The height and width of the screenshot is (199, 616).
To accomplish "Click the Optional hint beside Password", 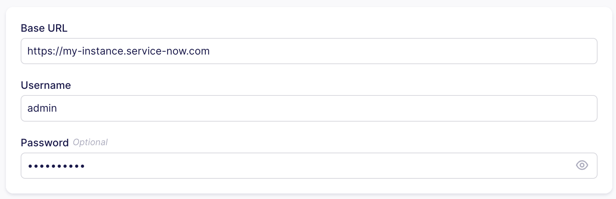I will pyautogui.click(x=90, y=142).
